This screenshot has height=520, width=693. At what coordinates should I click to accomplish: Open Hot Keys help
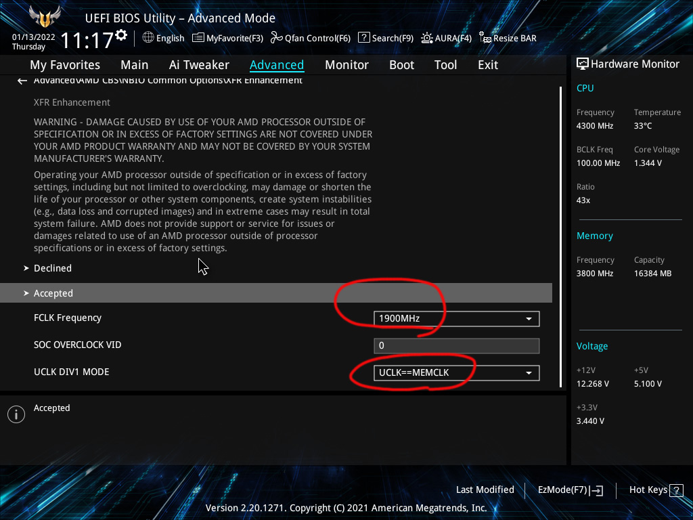point(656,490)
